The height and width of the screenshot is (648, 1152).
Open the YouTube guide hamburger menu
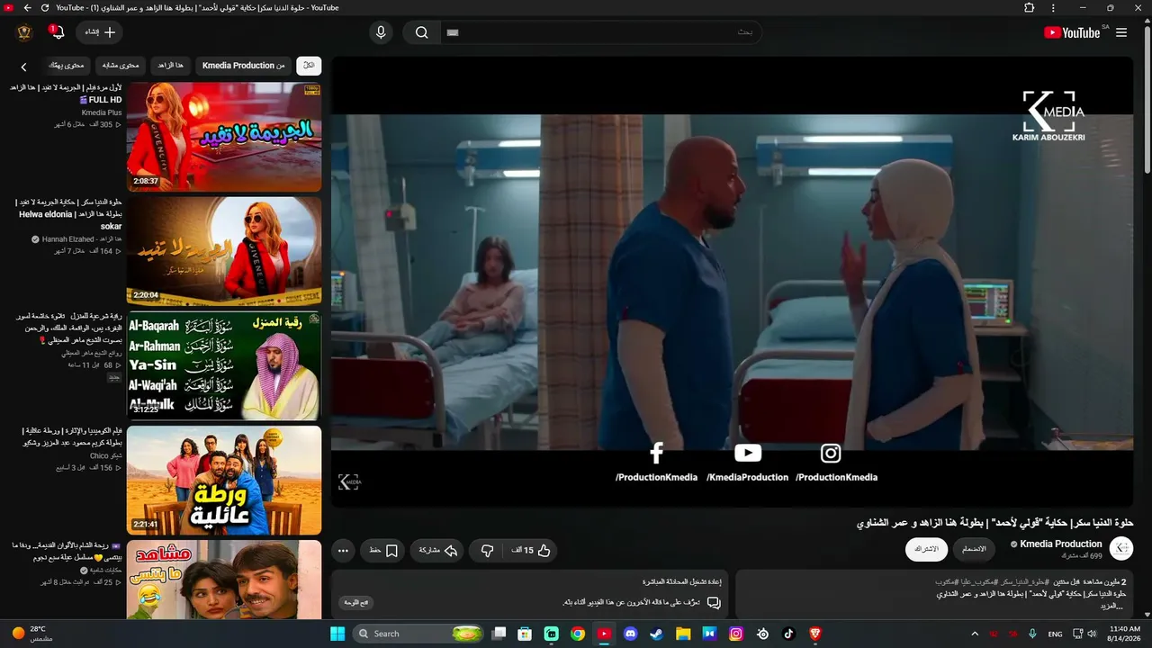point(1121,32)
